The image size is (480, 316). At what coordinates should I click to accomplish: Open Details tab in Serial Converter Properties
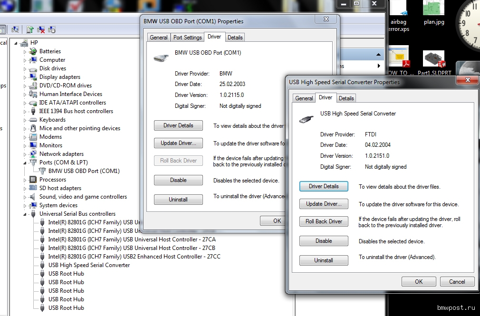coord(346,98)
